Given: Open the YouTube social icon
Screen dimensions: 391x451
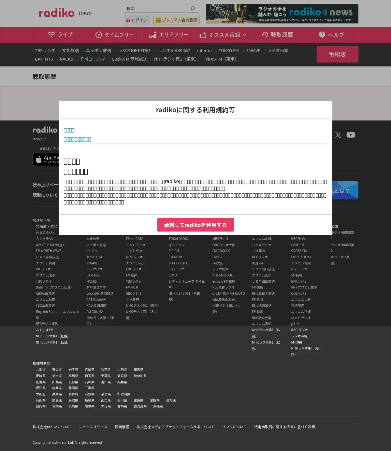Looking at the screenshot, I should 351,135.
